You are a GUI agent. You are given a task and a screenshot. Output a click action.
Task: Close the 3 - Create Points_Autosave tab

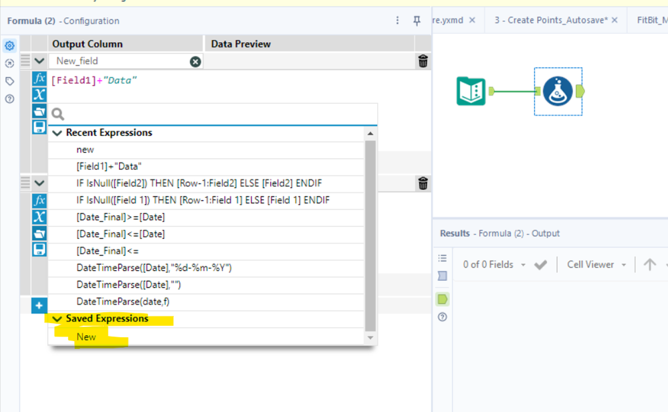coord(615,20)
